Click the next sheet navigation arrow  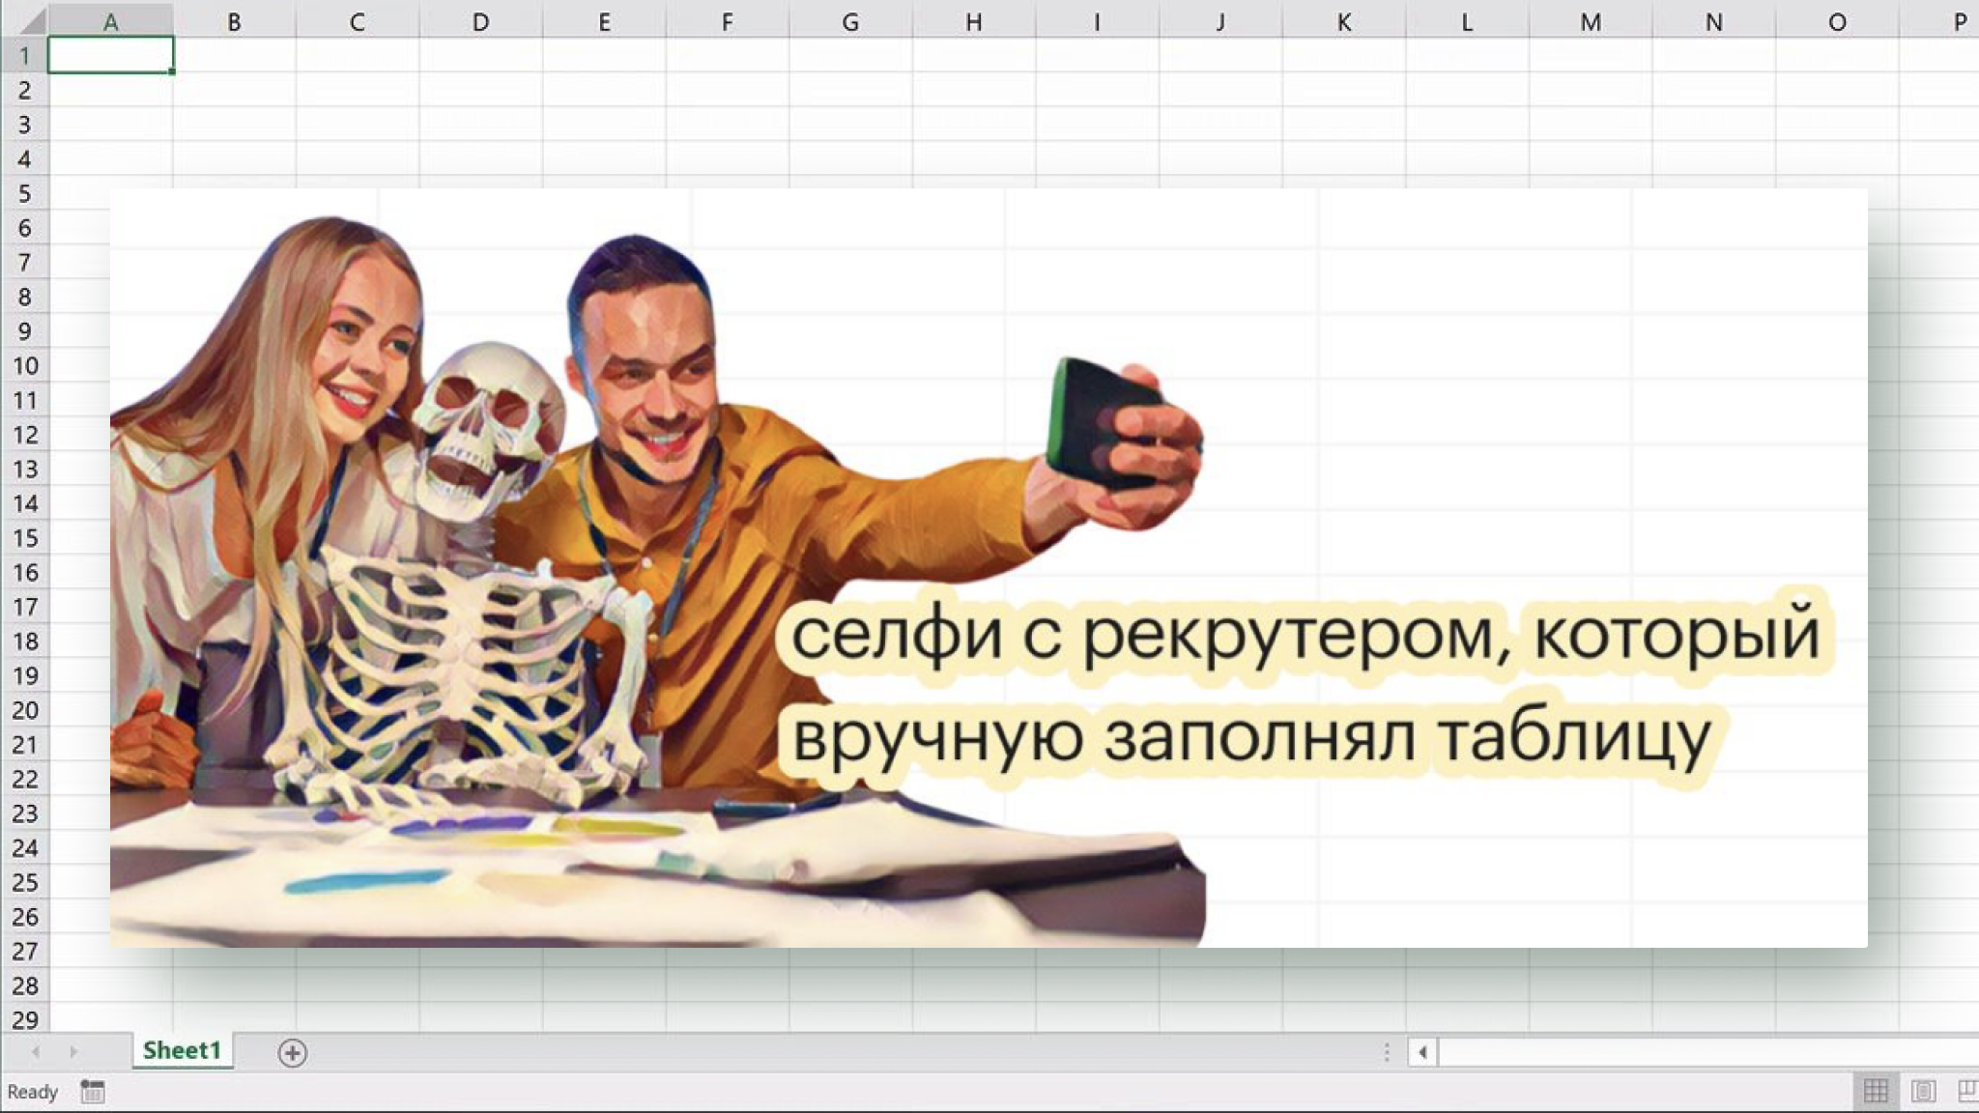[x=73, y=1051]
